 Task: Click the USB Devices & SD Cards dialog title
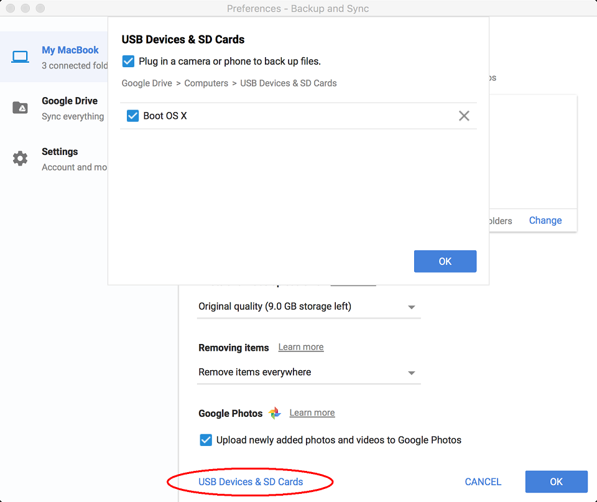click(183, 40)
